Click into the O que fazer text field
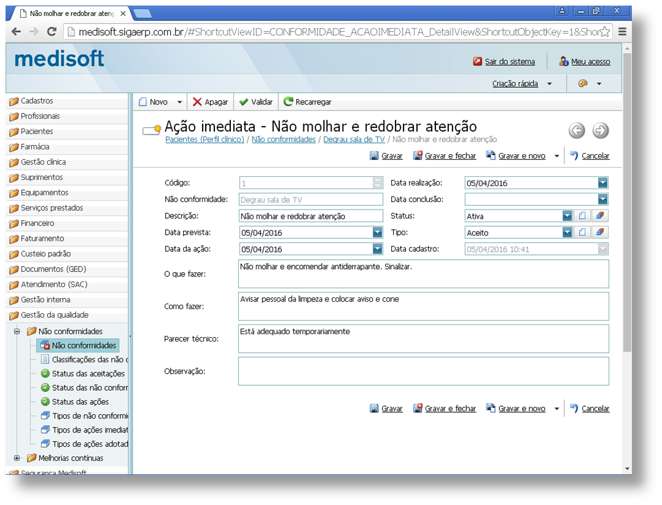This screenshot has width=662, height=505. tap(423, 273)
